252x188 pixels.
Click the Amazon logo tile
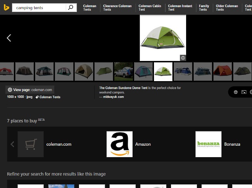tap(119, 144)
